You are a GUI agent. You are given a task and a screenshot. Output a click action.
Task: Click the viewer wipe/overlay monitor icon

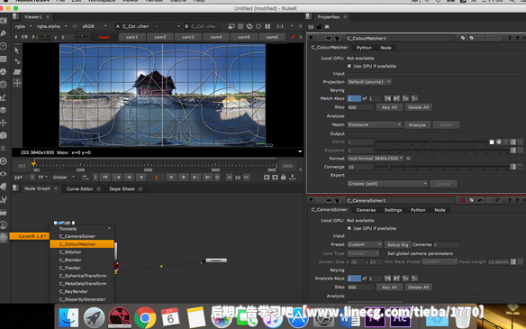231,26
